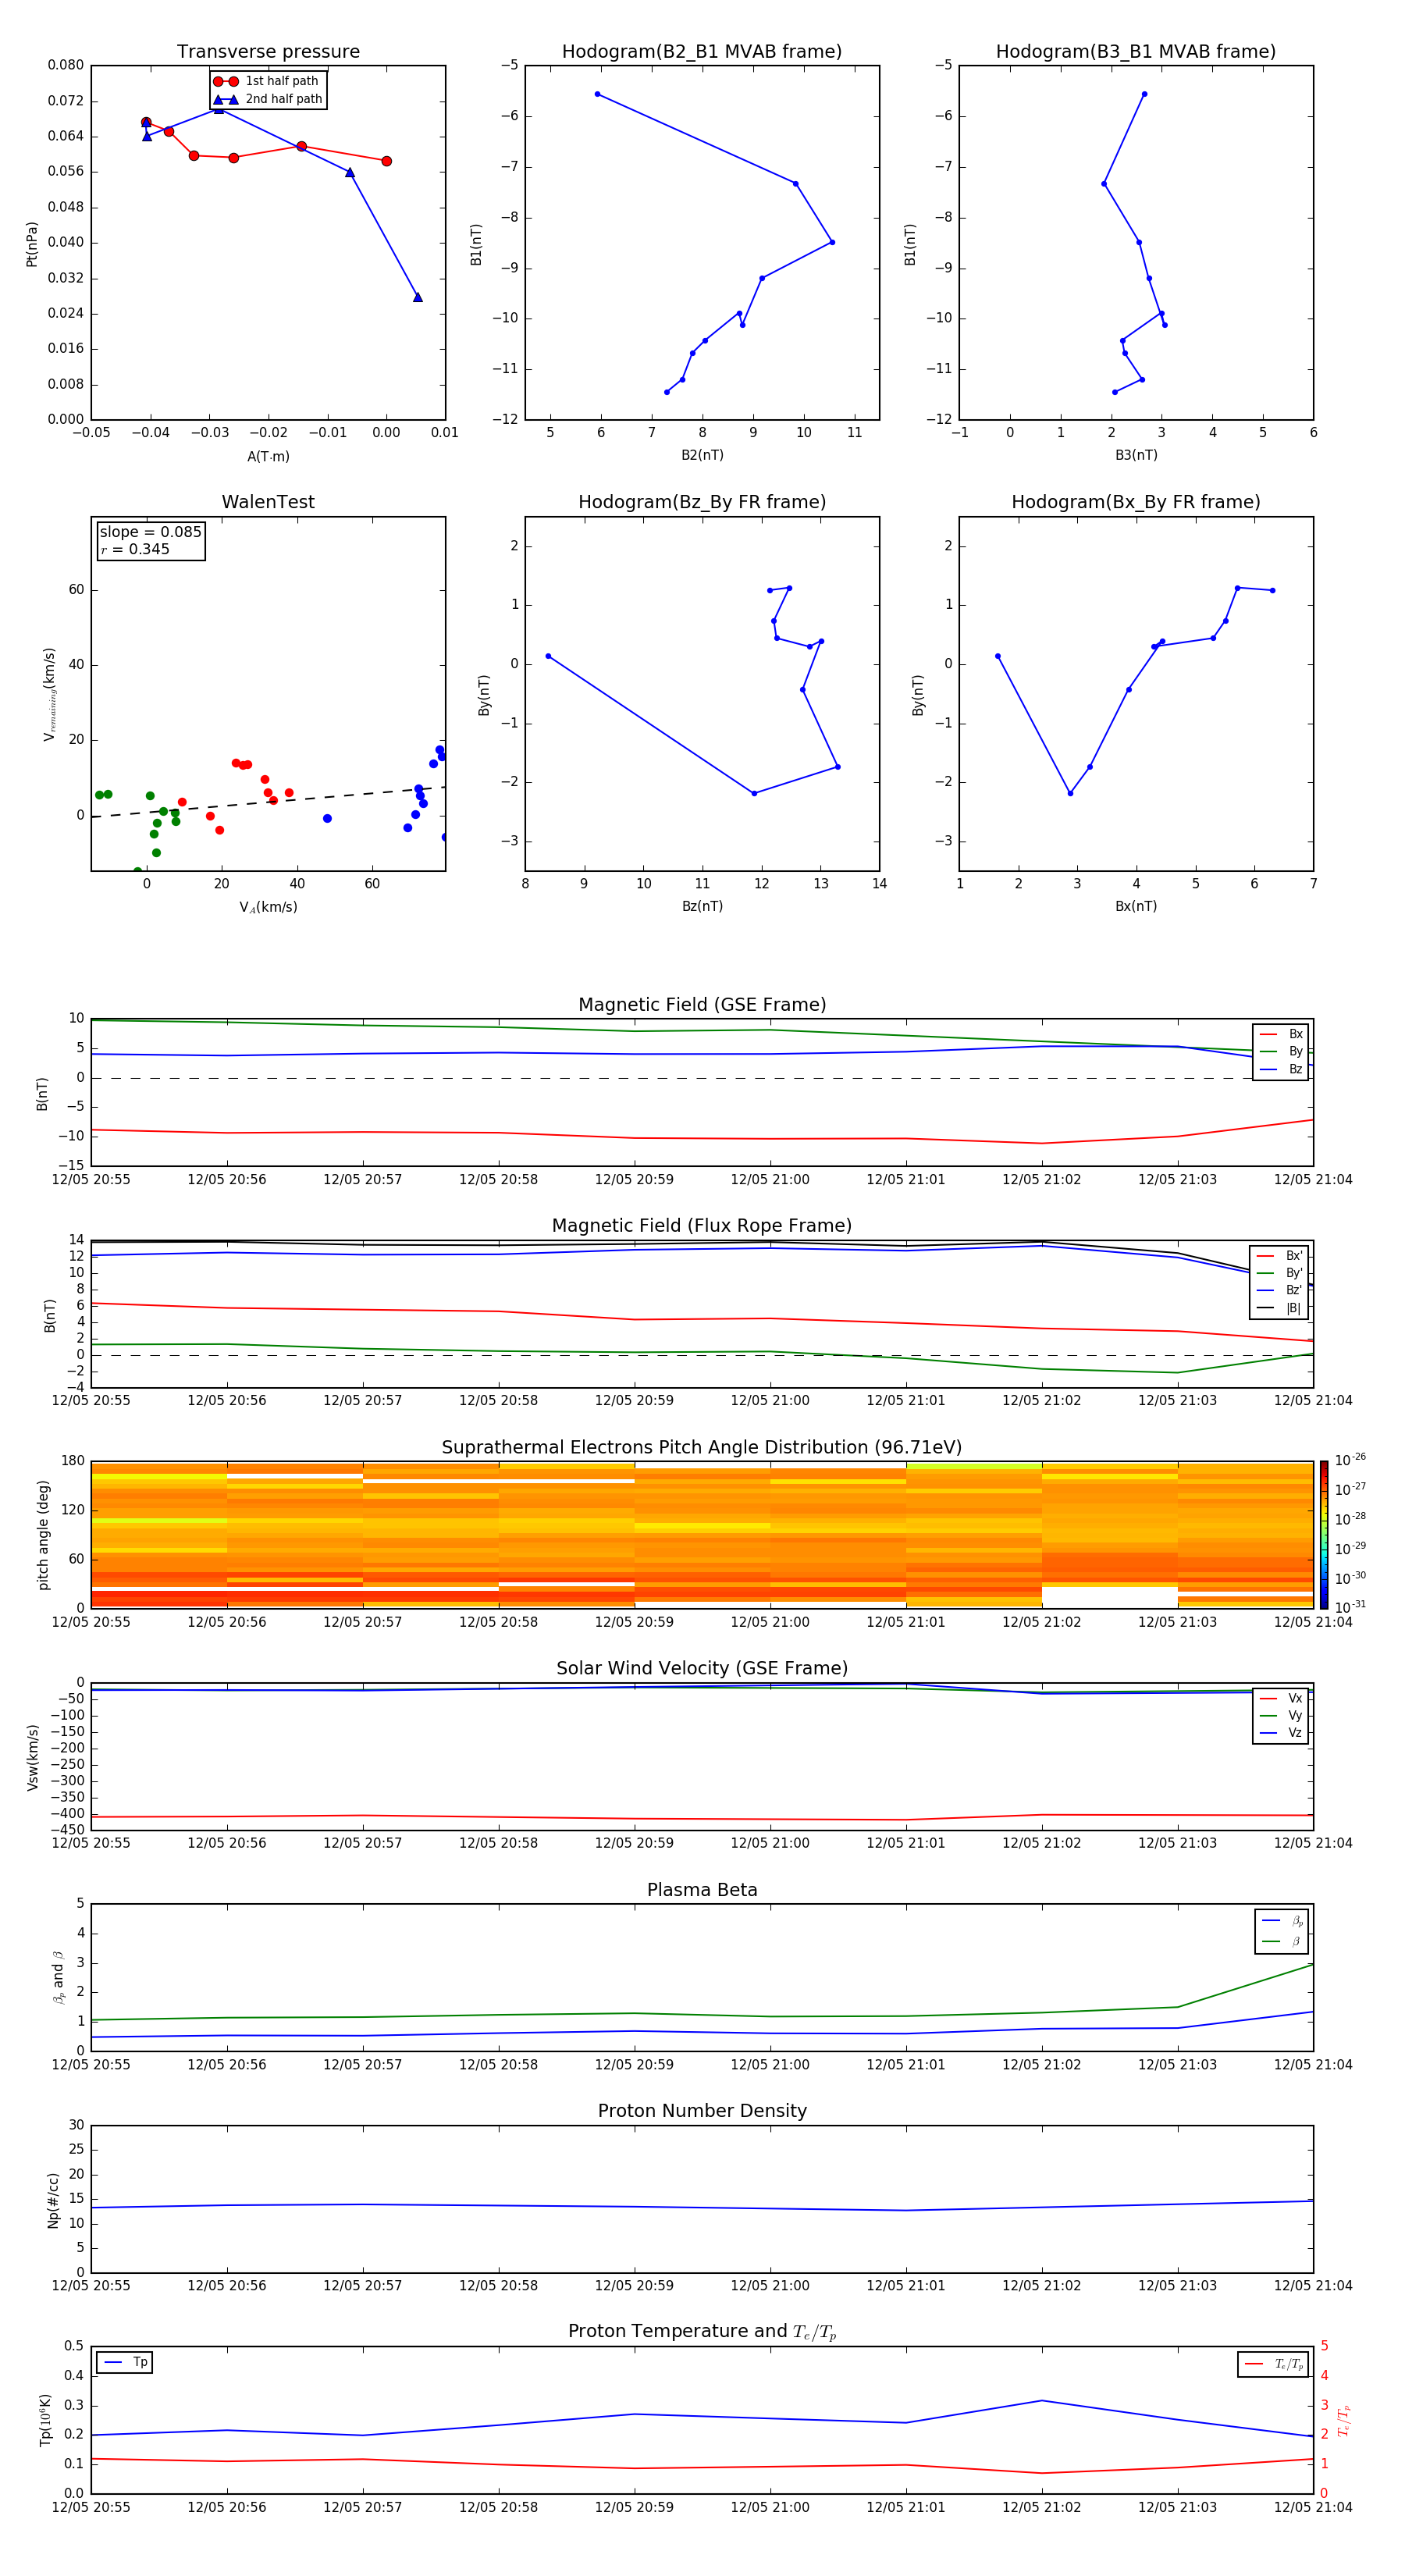
Task: Click the "Vy" solar wind legend entry
Action: click(1281, 1716)
